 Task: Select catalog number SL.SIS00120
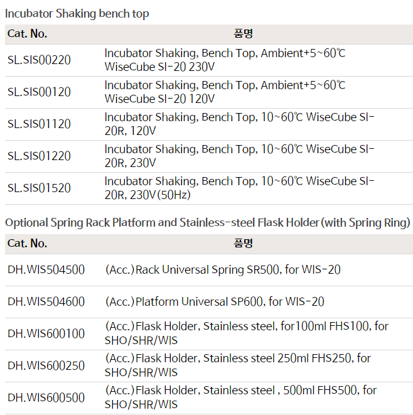point(39,92)
